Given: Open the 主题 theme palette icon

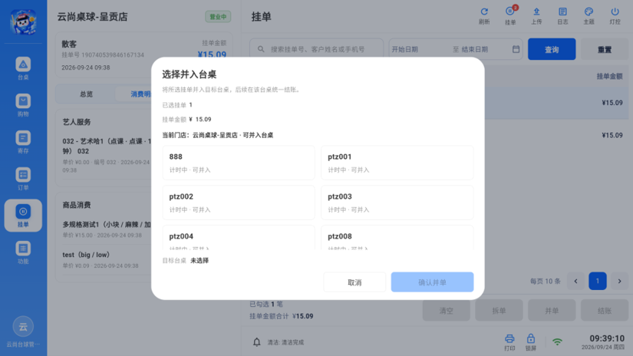Looking at the screenshot, I should 588,16.
